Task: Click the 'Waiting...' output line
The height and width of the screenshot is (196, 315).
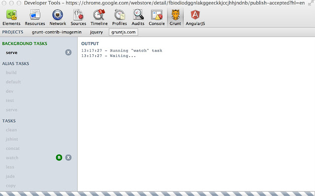Action: (x=108, y=56)
